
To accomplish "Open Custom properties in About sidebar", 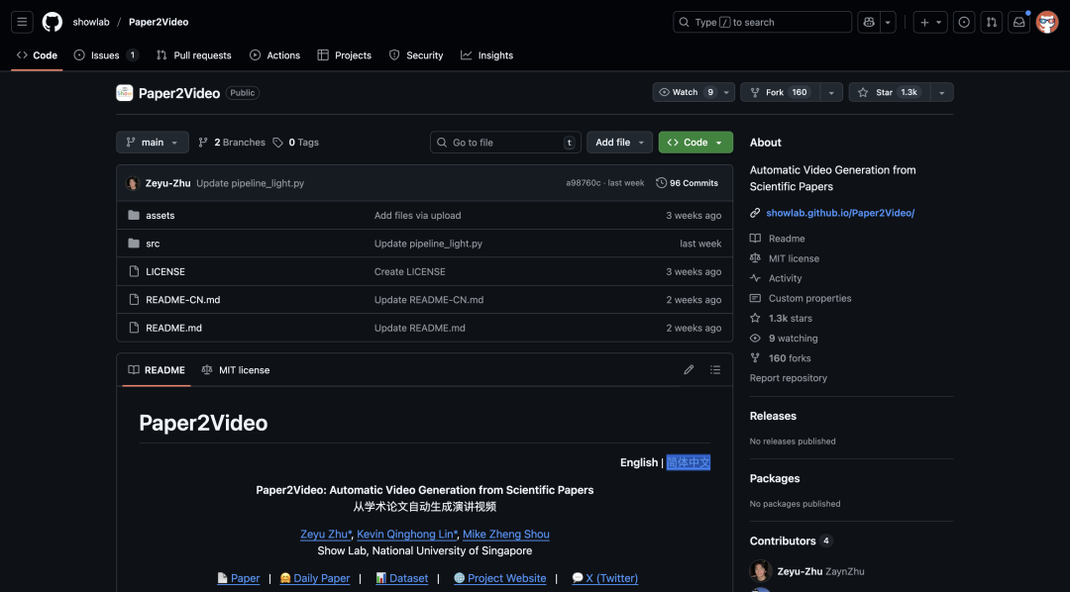I will pyautogui.click(x=801, y=298).
